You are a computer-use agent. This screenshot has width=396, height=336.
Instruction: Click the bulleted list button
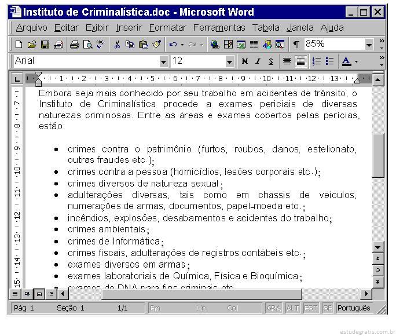click(x=329, y=61)
